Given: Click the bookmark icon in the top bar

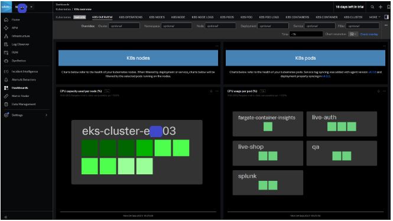Looking at the screenshot, I should (388, 7).
